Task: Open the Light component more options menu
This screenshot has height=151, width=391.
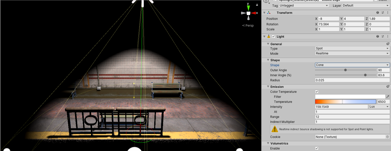Action: coord(387,36)
